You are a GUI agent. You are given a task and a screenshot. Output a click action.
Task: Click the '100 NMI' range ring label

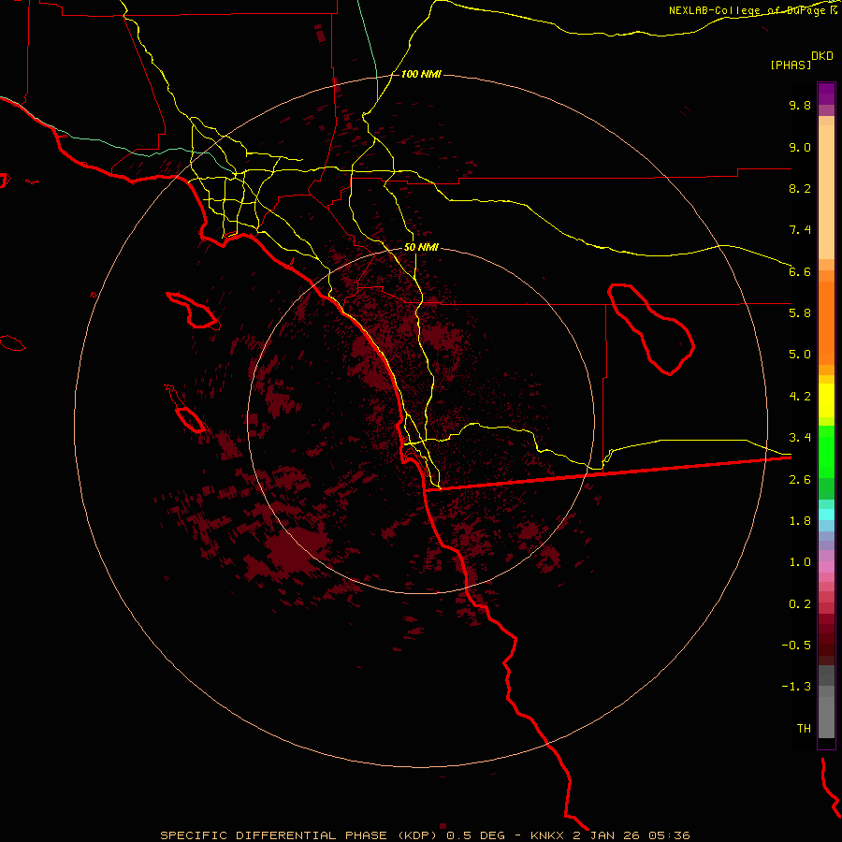[421, 74]
